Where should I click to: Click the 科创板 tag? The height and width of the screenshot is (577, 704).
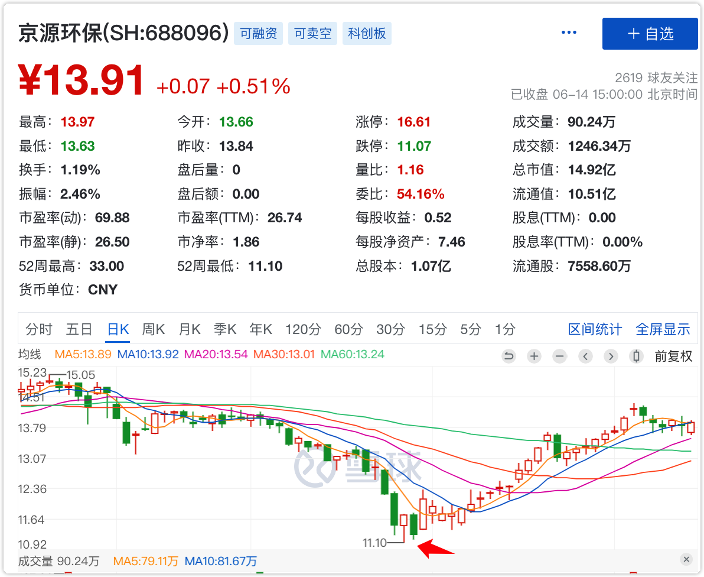point(367,34)
